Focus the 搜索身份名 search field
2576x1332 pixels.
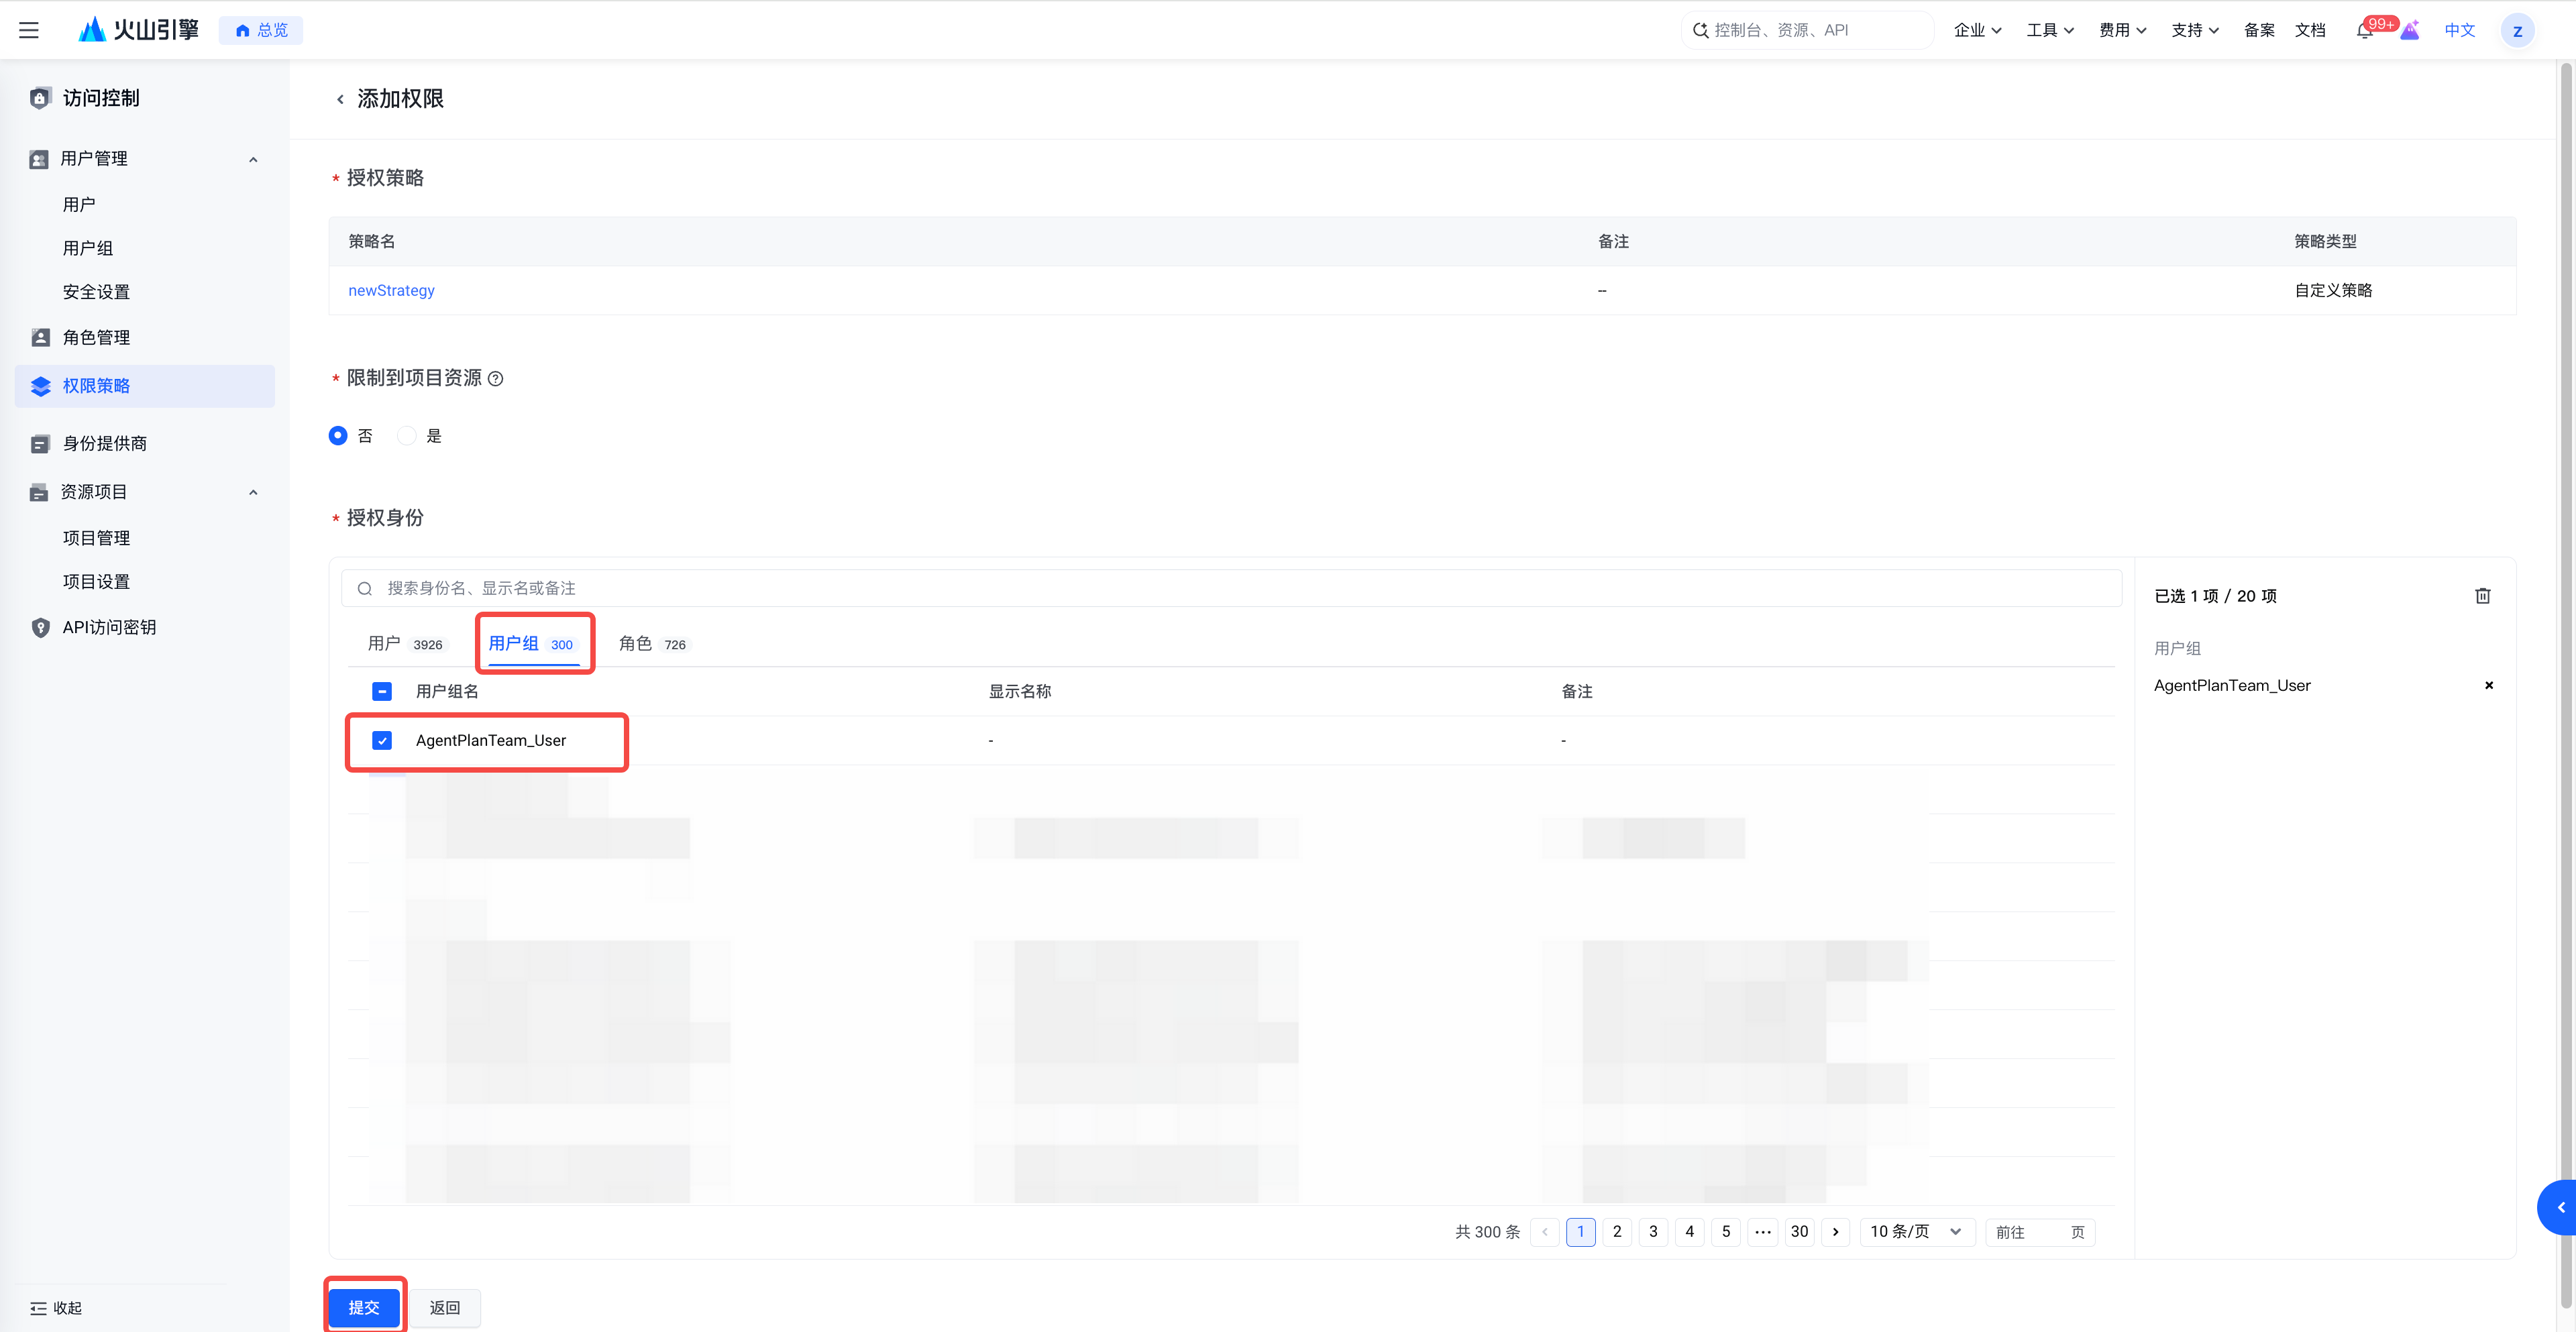(x=1231, y=588)
